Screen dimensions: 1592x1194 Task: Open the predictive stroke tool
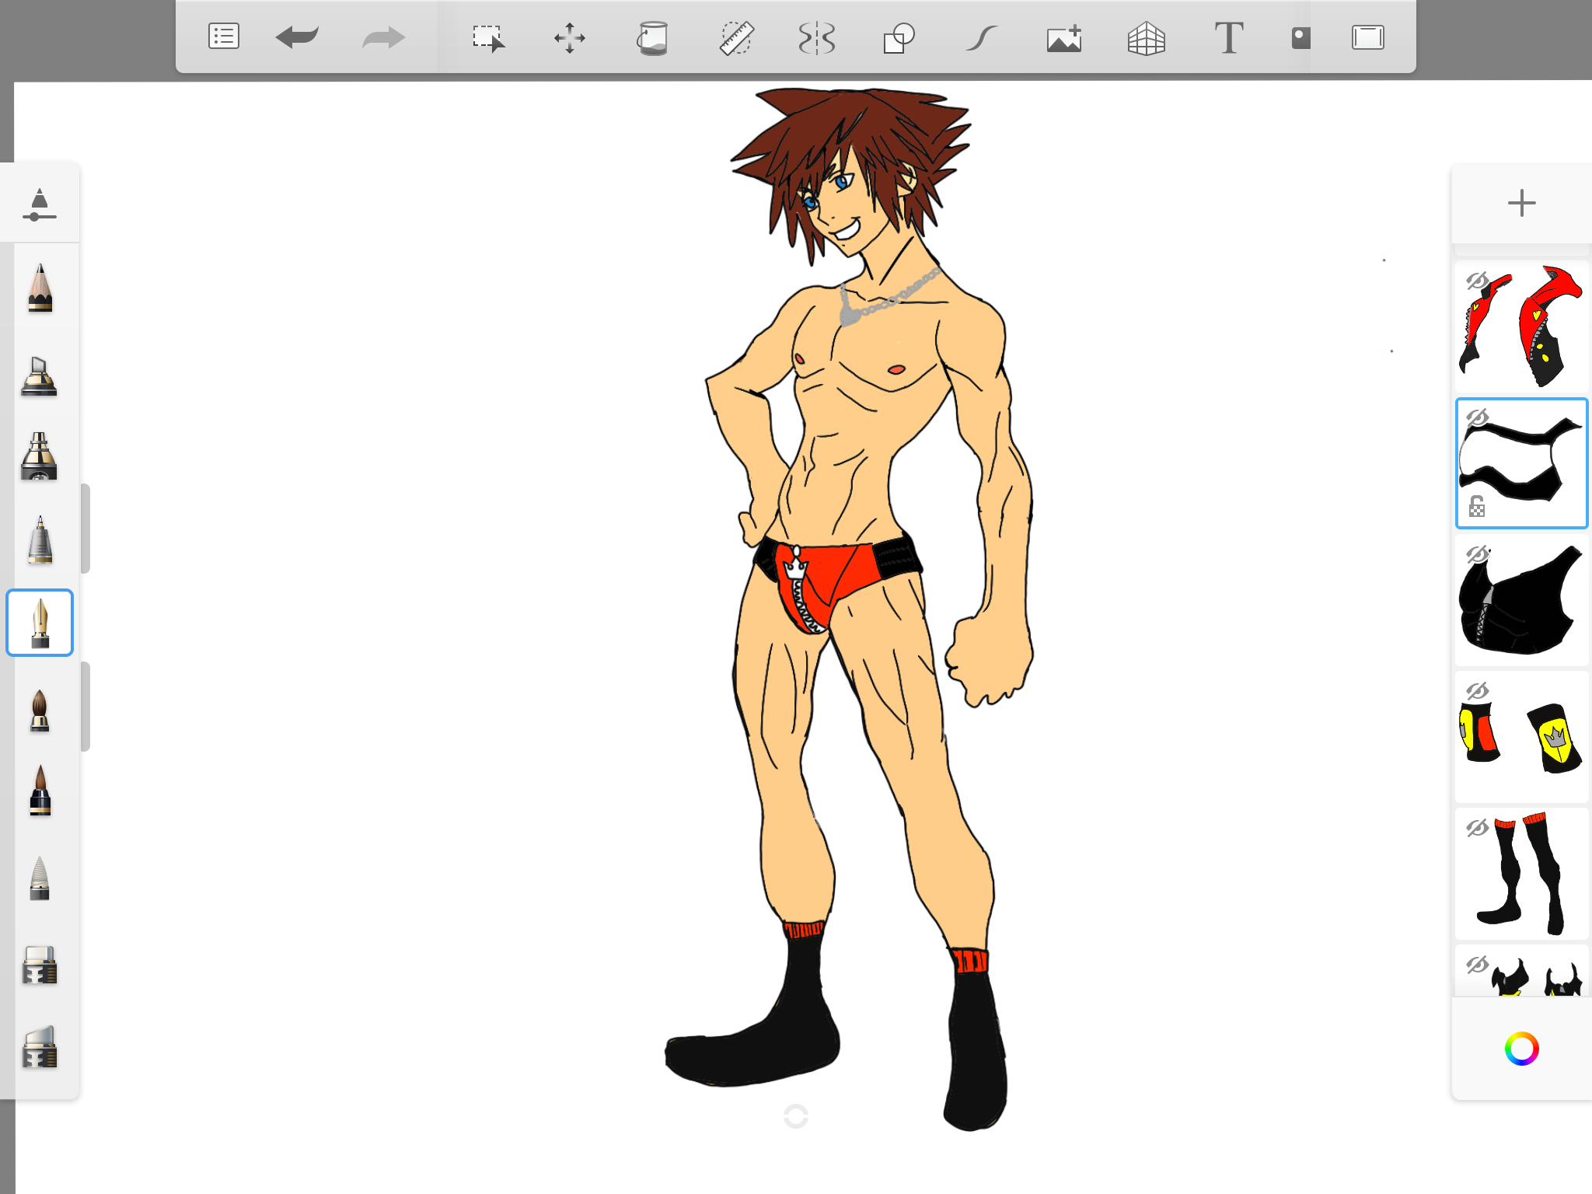tap(982, 37)
